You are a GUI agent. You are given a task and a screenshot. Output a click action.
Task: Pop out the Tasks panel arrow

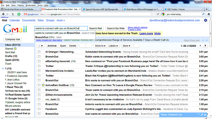[202, 115]
